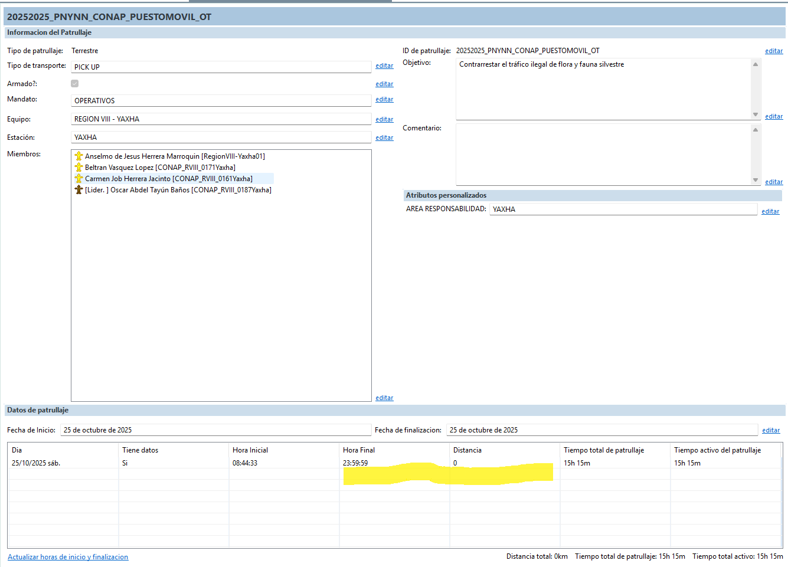Toggle the Armado checkbox
This screenshot has width=788, height=567.
click(x=75, y=84)
